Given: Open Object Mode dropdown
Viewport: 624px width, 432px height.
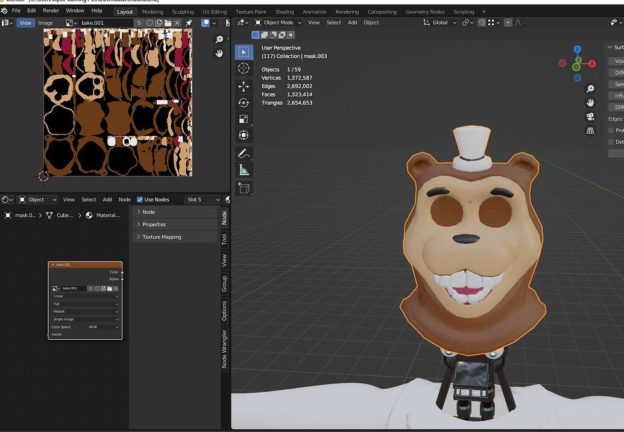Looking at the screenshot, I should click(278, 23).
